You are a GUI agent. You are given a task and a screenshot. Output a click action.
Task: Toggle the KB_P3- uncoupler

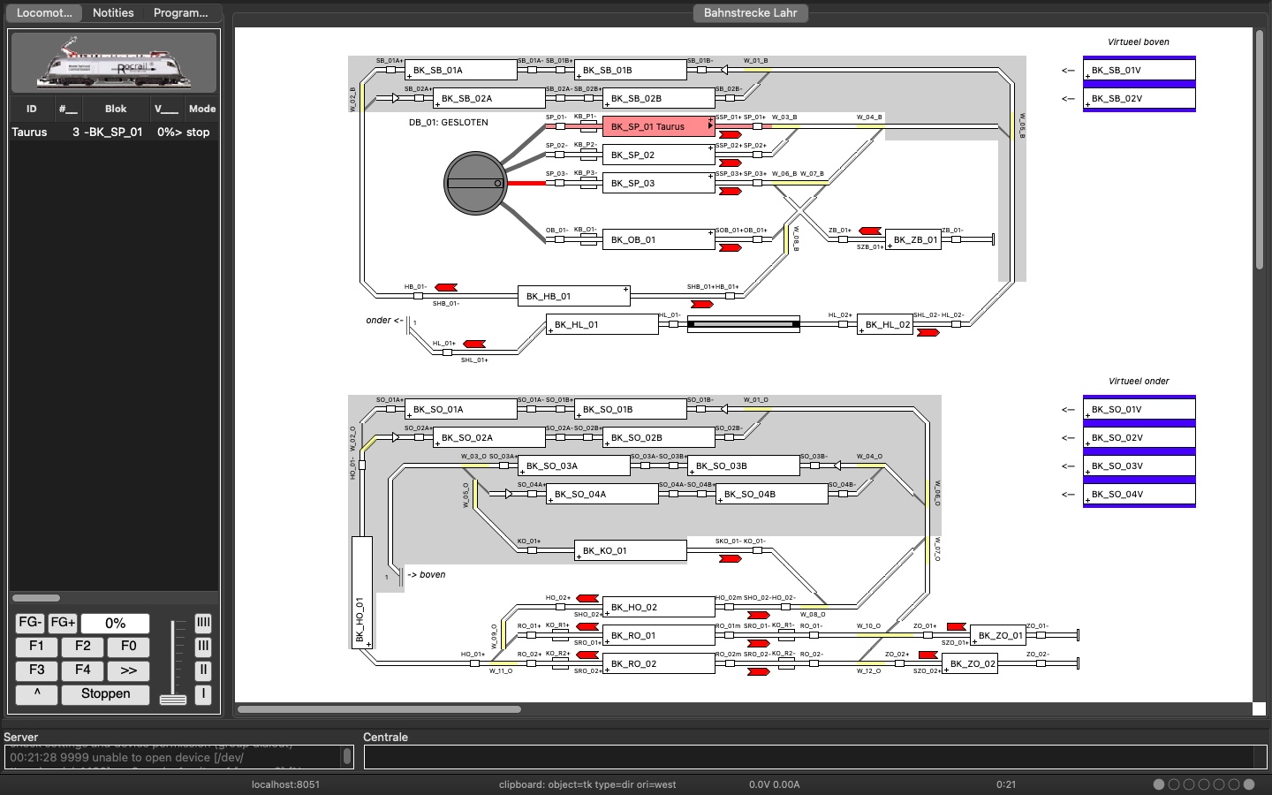point(588,183)
